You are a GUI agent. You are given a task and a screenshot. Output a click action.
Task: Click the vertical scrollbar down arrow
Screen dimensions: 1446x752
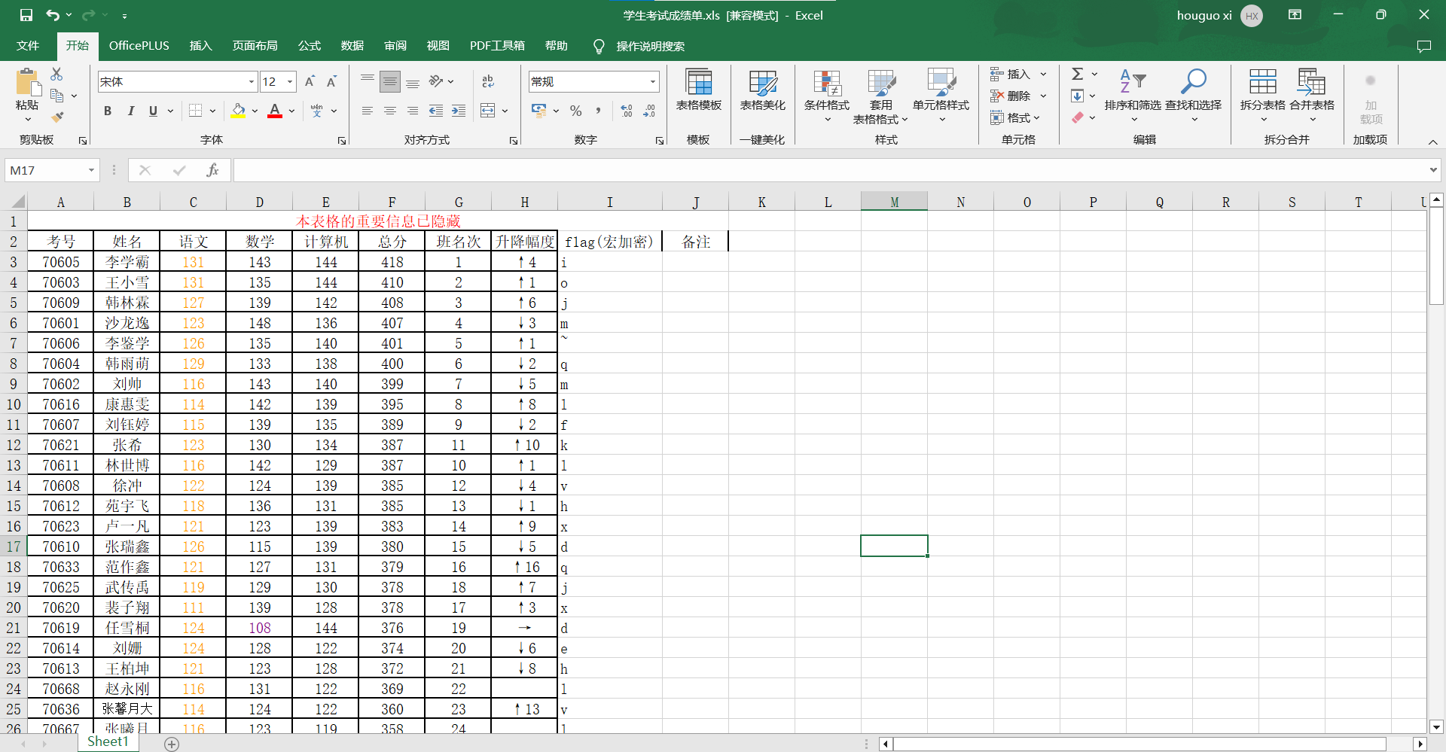coord(1436,727)
